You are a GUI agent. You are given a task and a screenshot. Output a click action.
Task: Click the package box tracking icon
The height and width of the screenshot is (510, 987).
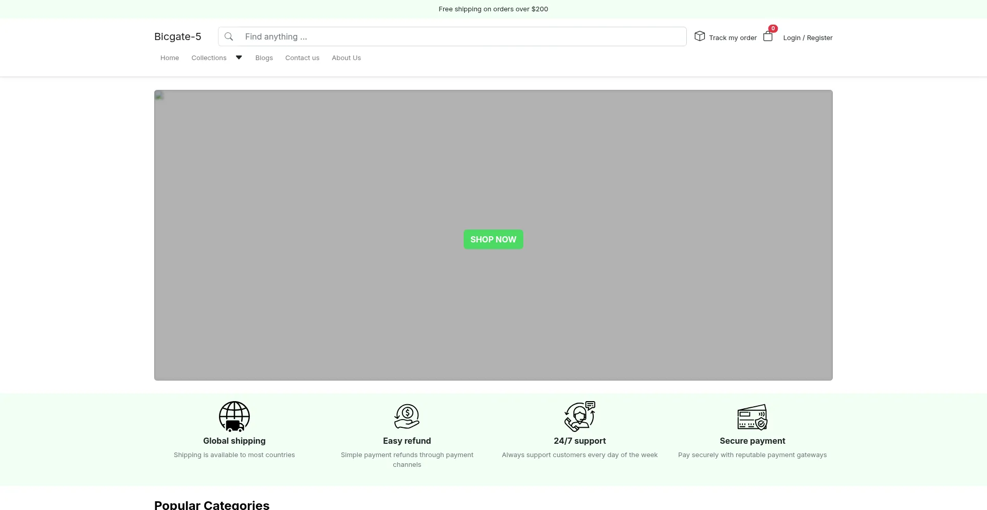coord(700,36)
